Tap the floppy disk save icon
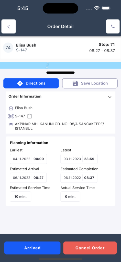This screenshot has height=262, width=121. [75, 83]
